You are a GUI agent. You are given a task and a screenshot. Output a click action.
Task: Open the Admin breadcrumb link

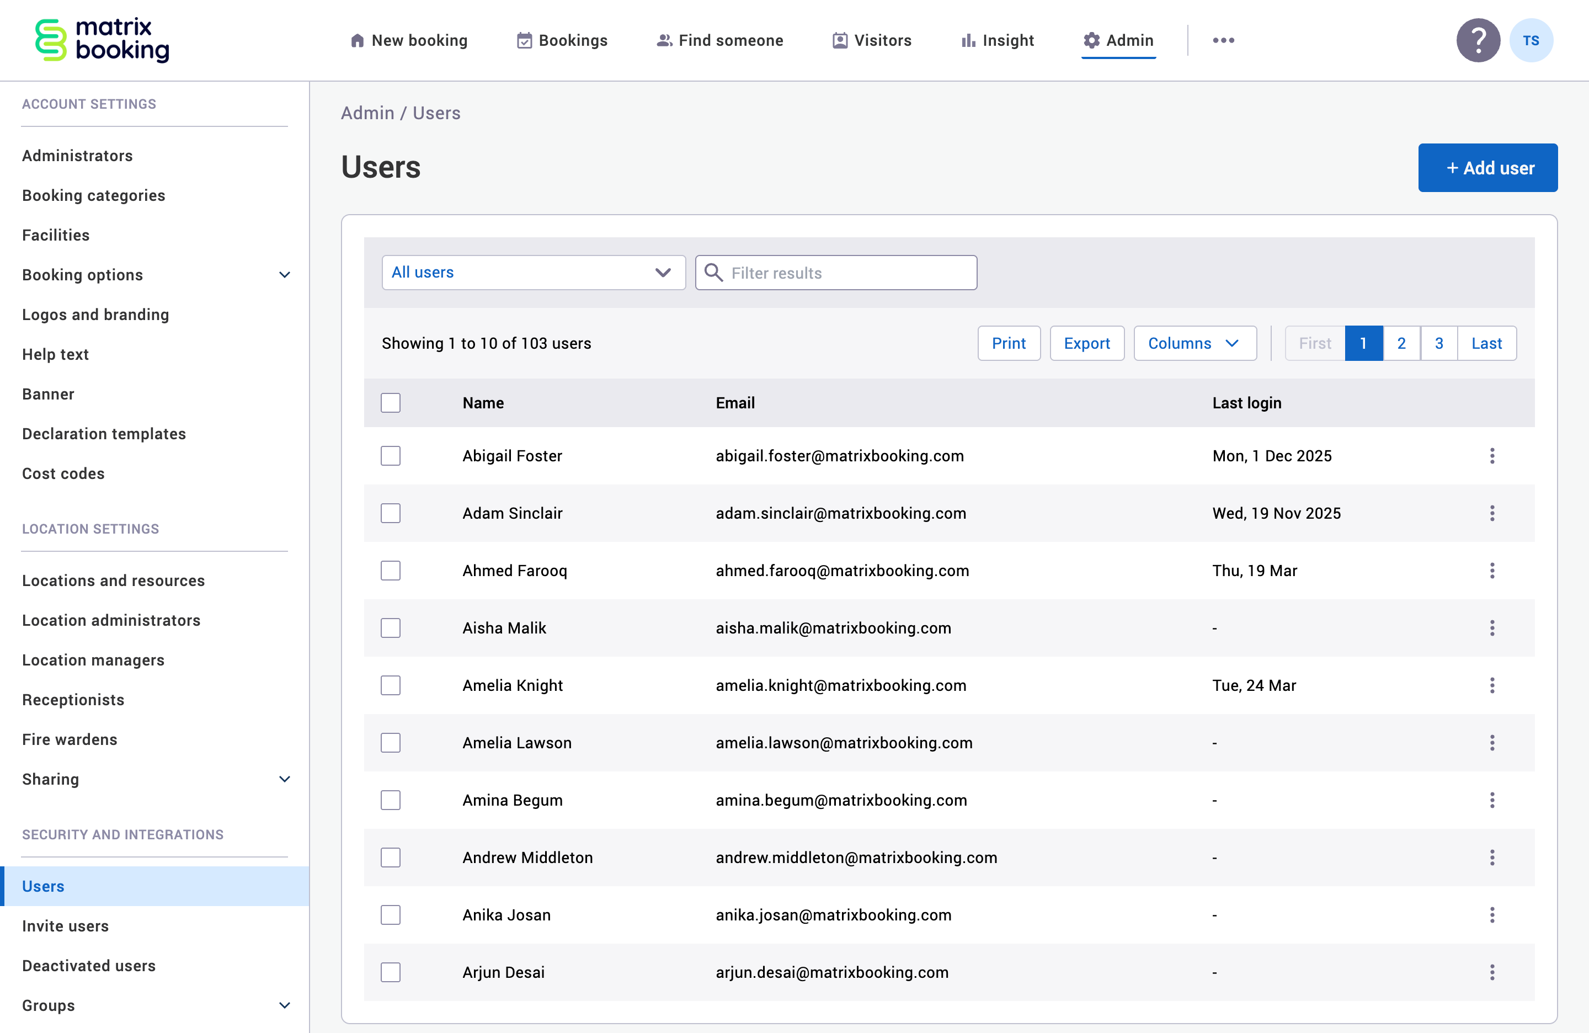pyautogui.click(x=367, y=113)
